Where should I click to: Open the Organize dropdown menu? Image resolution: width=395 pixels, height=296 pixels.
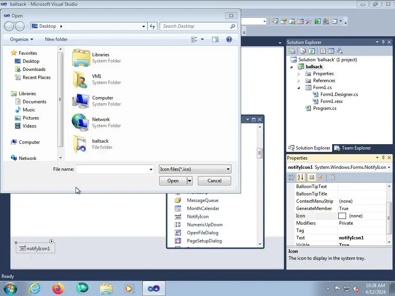(x=22, y=39)
